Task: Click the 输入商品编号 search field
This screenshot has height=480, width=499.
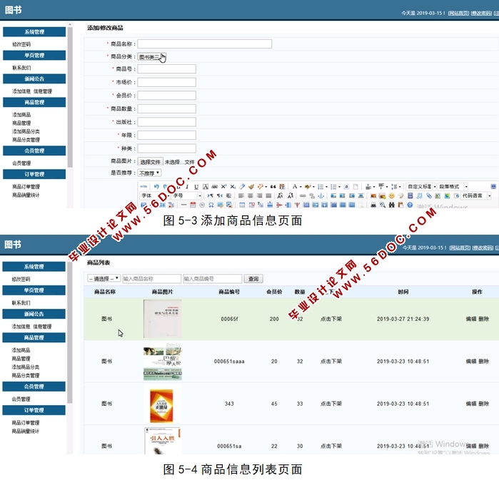Action: 213,279
